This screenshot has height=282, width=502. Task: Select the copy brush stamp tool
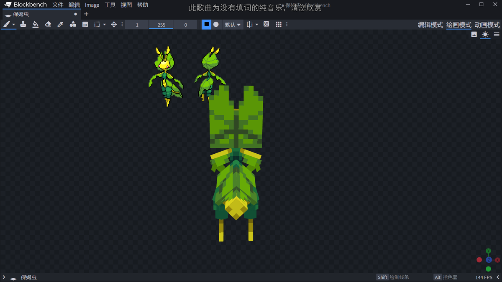coord(23,24)
